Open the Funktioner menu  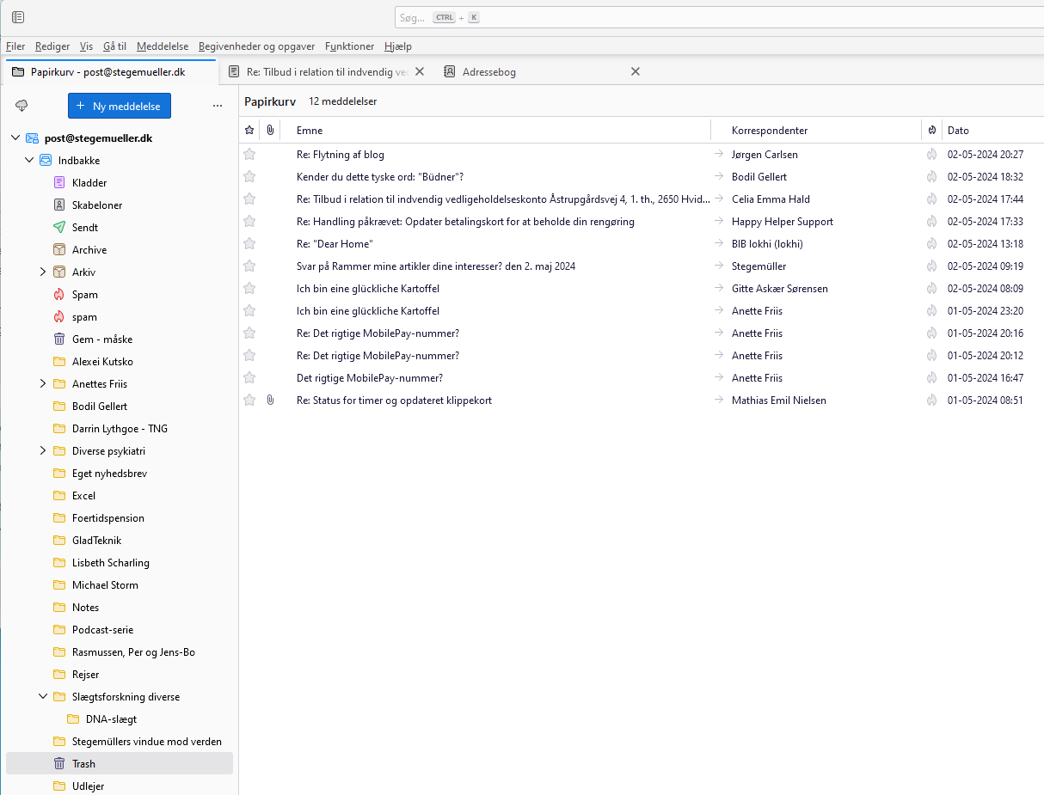point(350,46)
